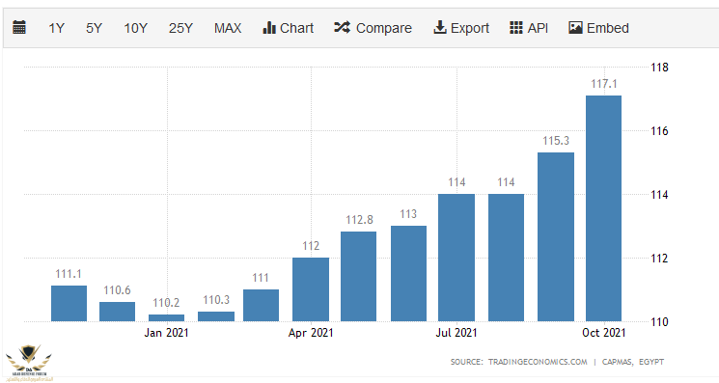
Task: Open the Compare option
Action: pos(373,28)
